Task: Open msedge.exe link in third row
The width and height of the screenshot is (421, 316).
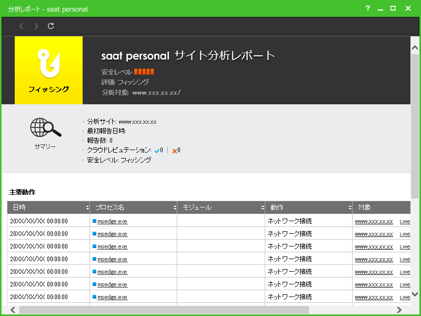Action: coord(112,246)
